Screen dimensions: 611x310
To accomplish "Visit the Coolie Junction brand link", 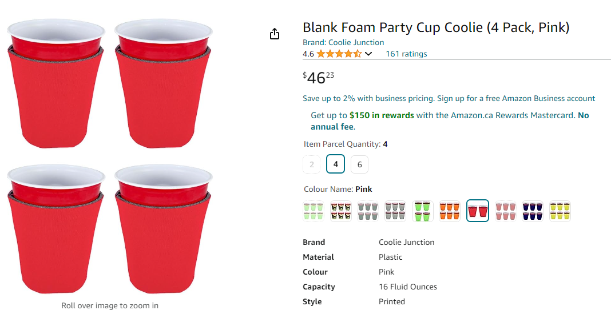I will [356, 42].
